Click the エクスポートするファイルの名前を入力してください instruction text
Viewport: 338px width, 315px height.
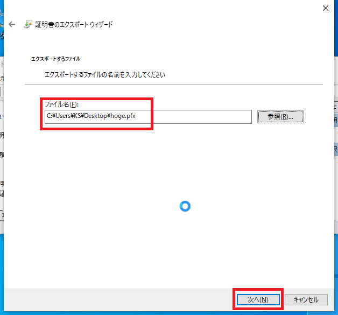[x=105, y=75]
